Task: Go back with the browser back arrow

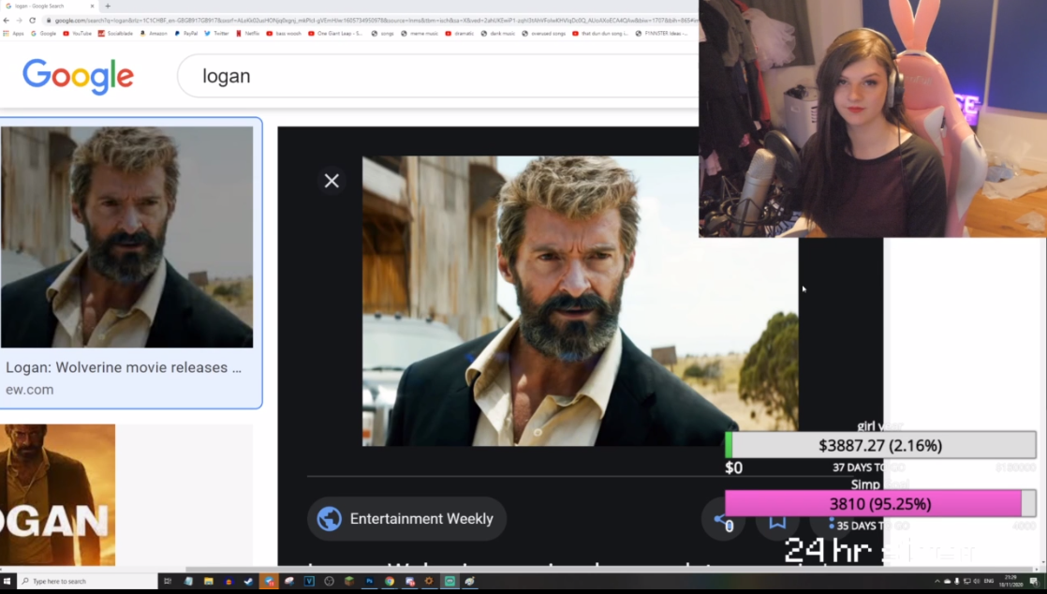Action: 6,20
